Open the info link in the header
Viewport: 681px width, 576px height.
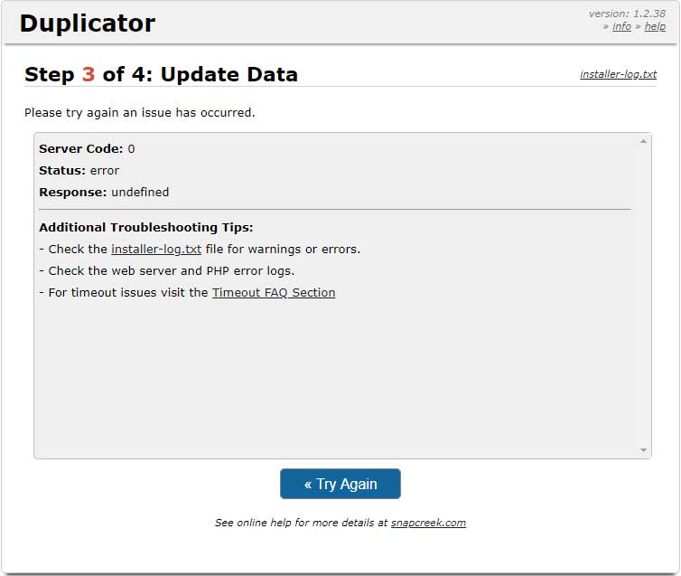(x=621, y=26)
